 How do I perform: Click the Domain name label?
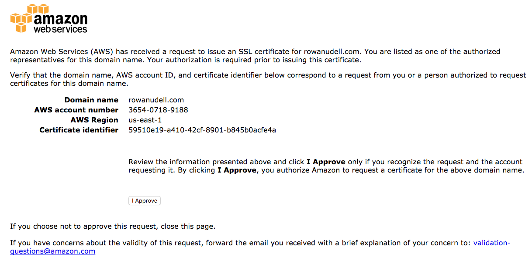tap(91, 100)
